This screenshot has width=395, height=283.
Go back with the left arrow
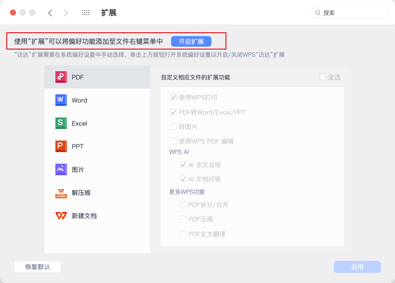[50, 13]
